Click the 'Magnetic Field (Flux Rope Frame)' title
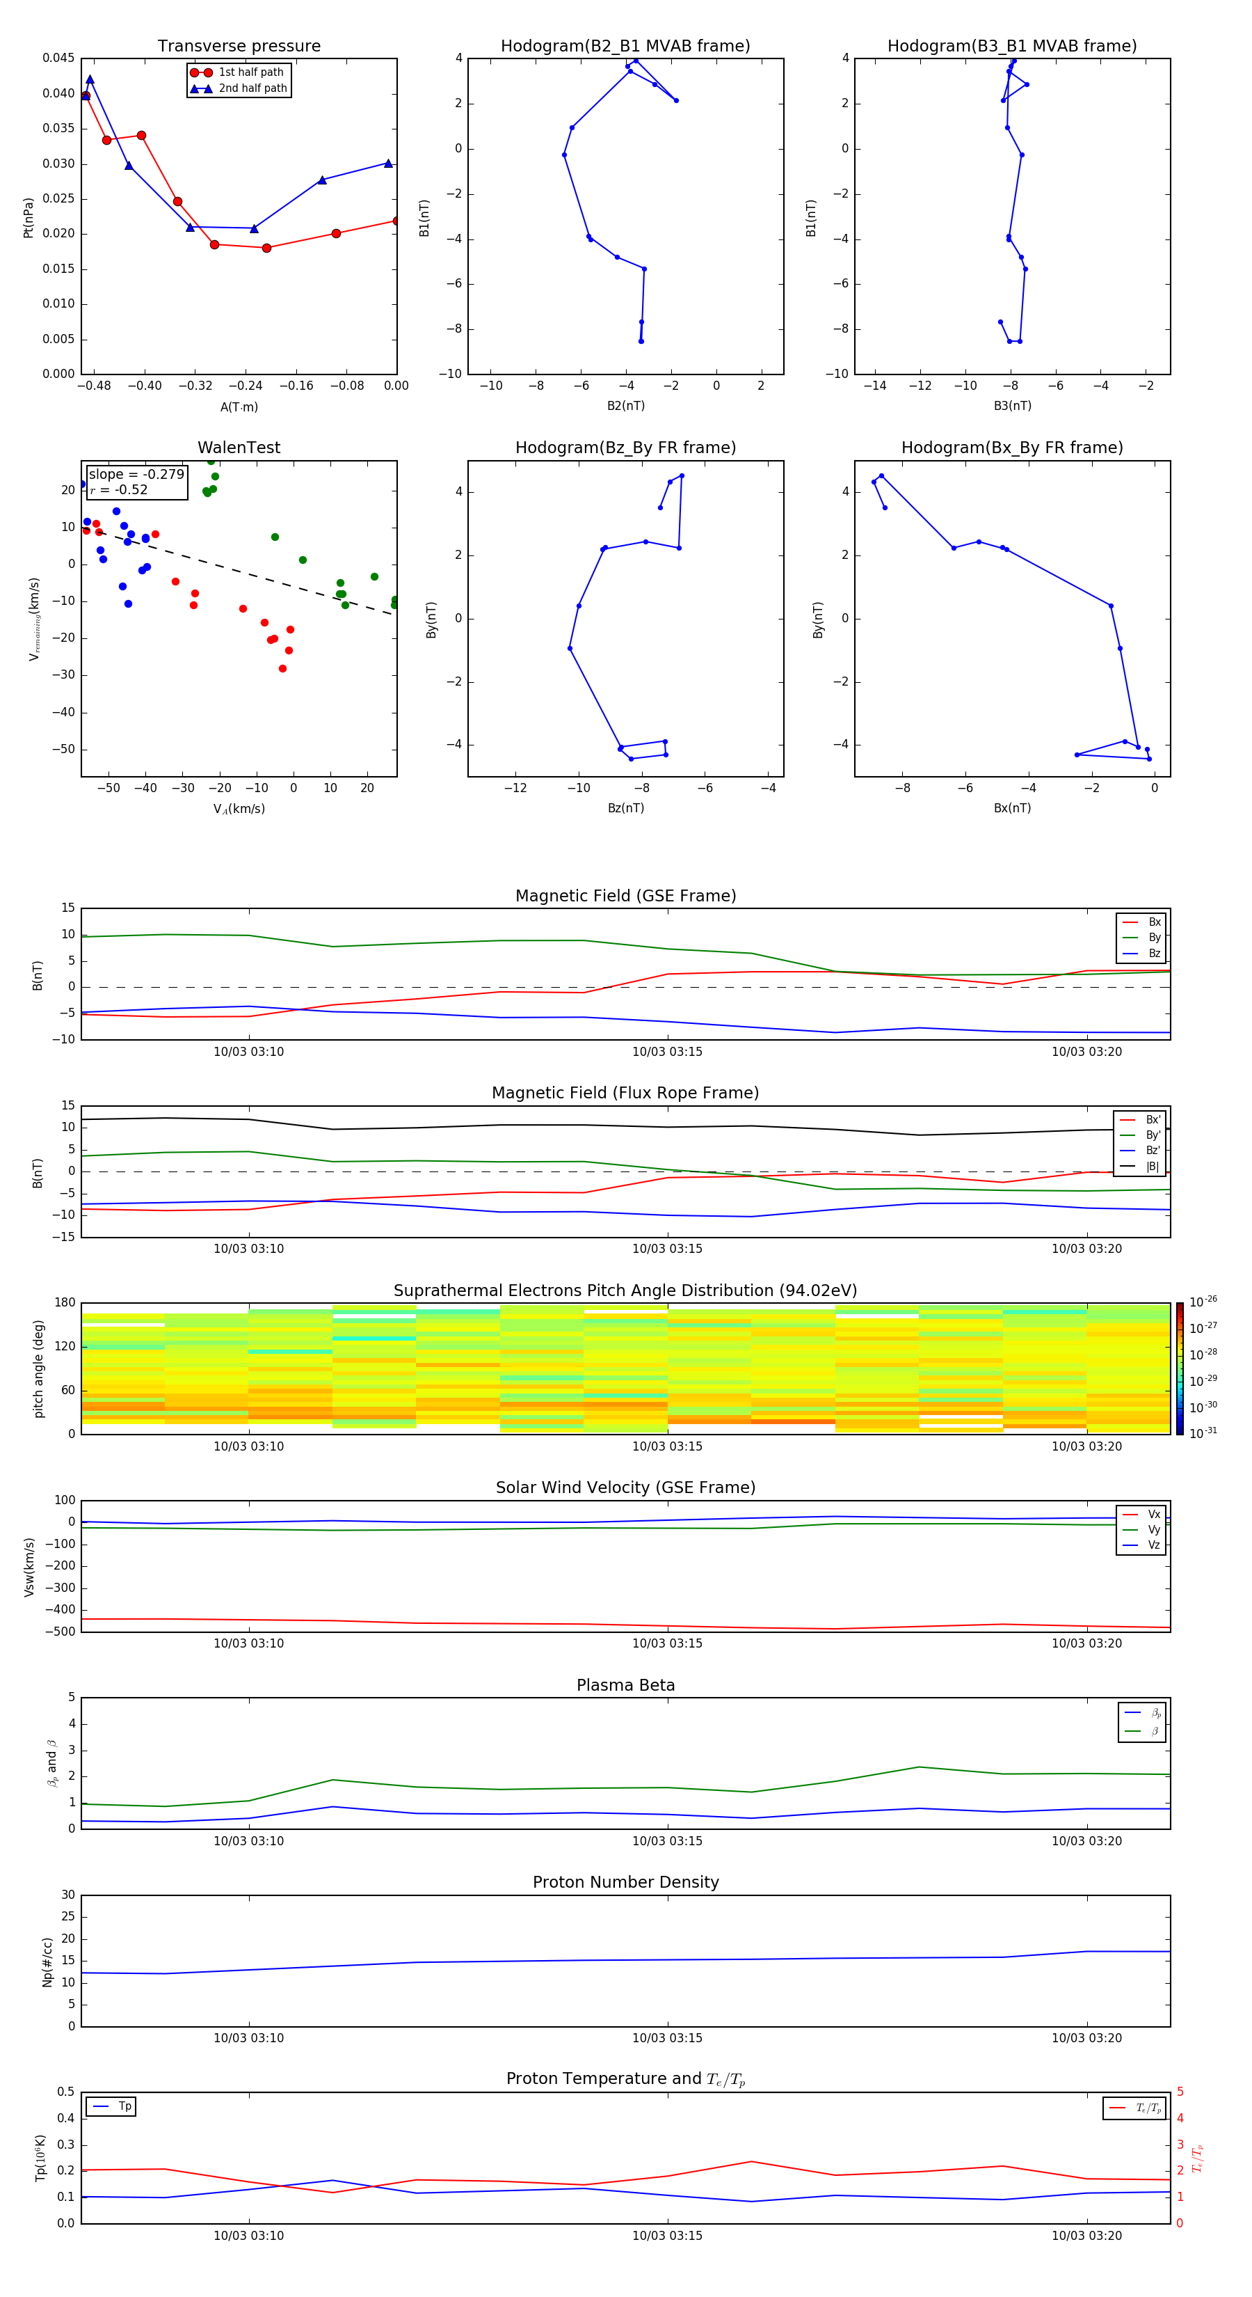This screenshot has height=2297, width=1252. pyautogui.click(x=625, y=1094)
